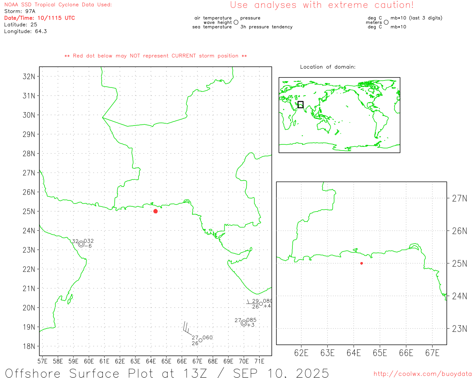
Task: Click the -6 pressure tendency value
Action: [88, 246]
